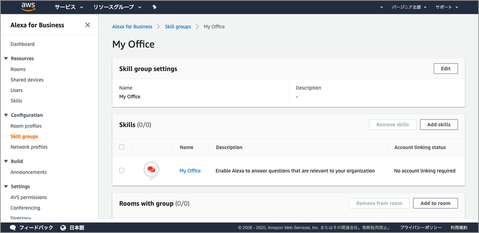The height and width of the screenshot is (233, 479).
Task: Open the My Office skill link
Action: 190,171
